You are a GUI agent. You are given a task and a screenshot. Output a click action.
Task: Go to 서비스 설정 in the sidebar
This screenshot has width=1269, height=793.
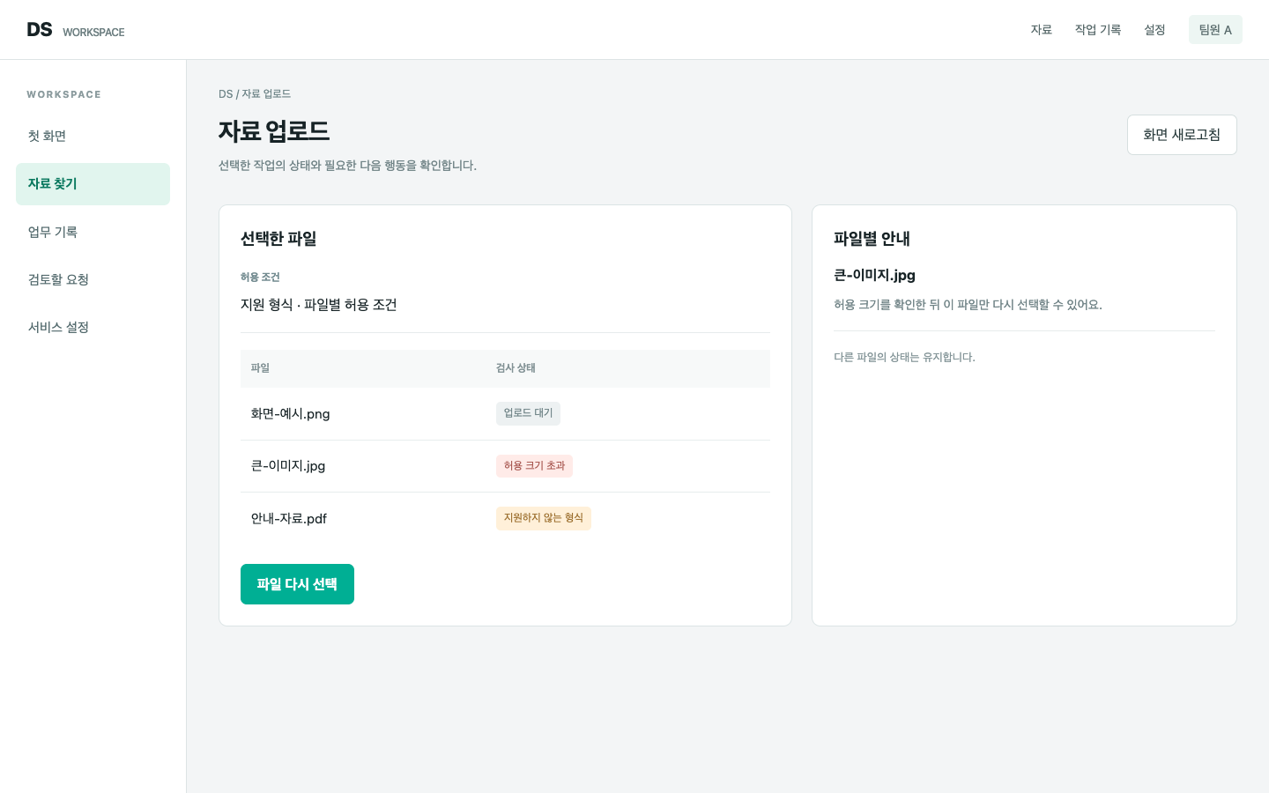pos(93,328)
